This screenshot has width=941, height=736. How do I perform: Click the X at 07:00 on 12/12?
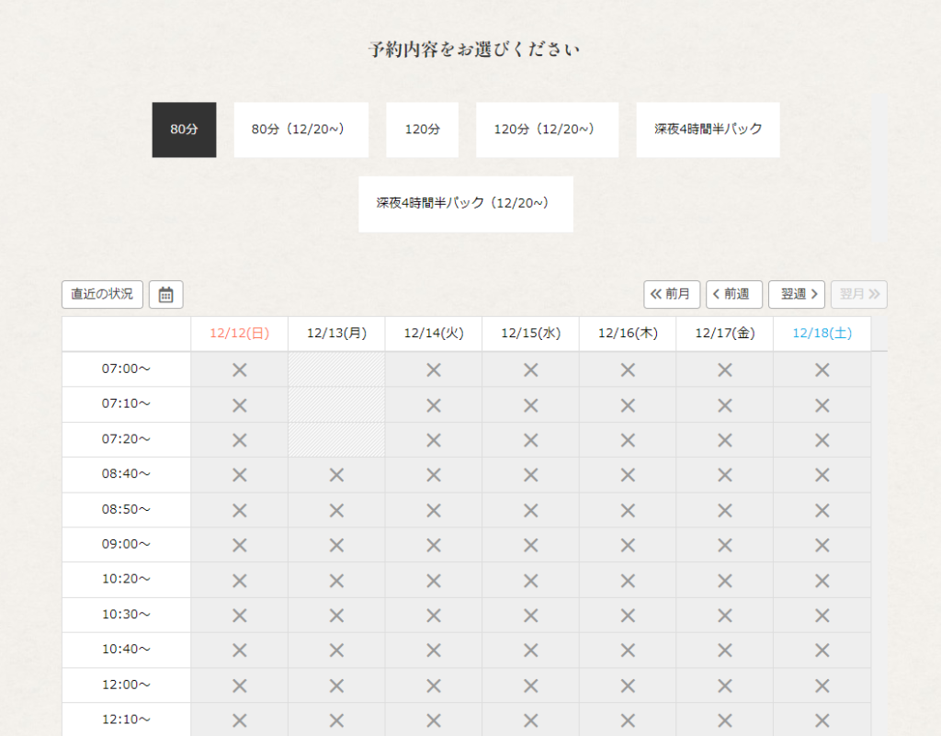tap(240, 370)
